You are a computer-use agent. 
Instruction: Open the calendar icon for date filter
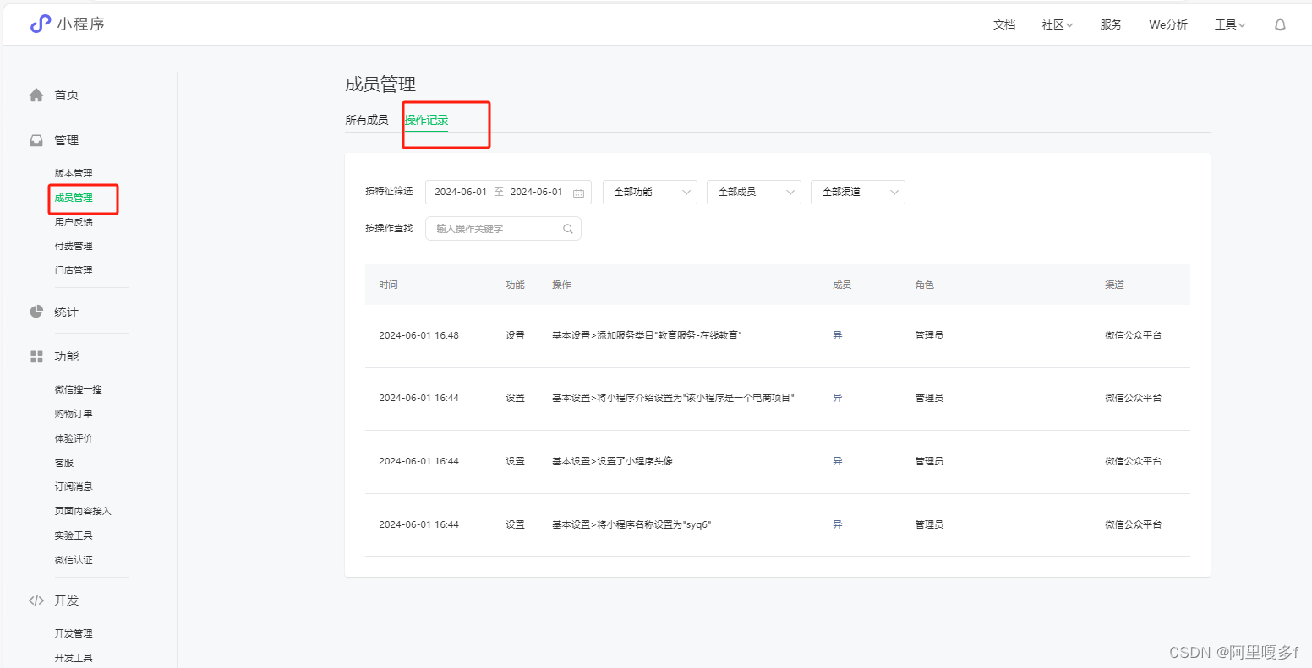pos(578,192)
